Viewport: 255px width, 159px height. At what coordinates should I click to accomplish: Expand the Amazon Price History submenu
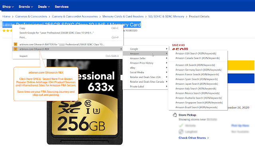point(146,63)
